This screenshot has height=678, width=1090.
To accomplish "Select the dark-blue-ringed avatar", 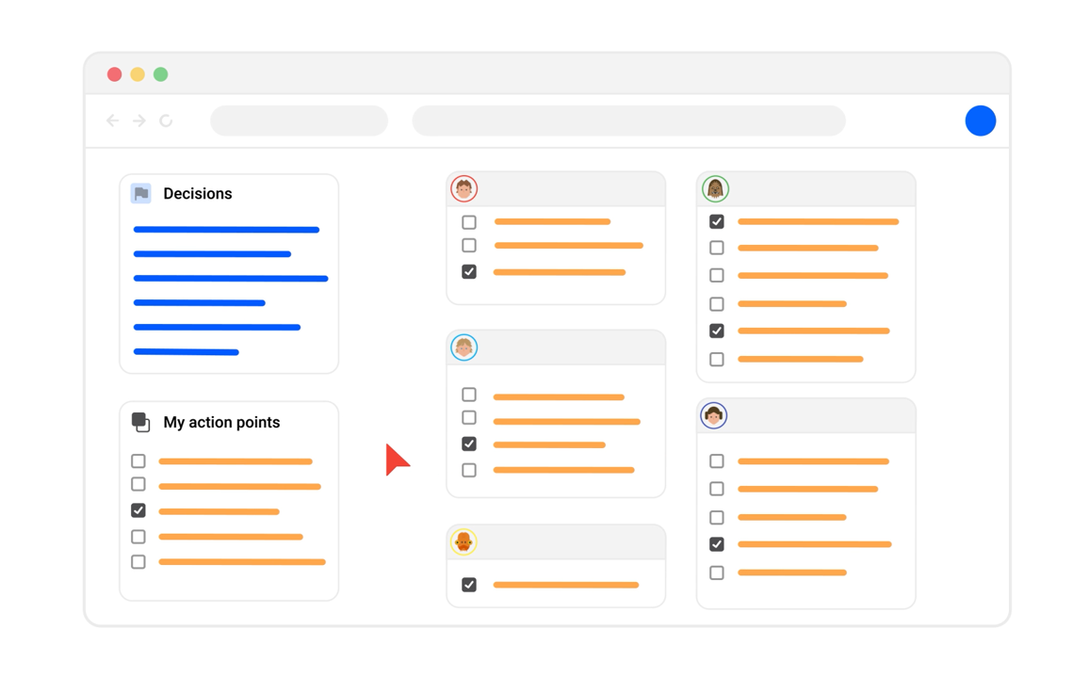I will (713, 415).
